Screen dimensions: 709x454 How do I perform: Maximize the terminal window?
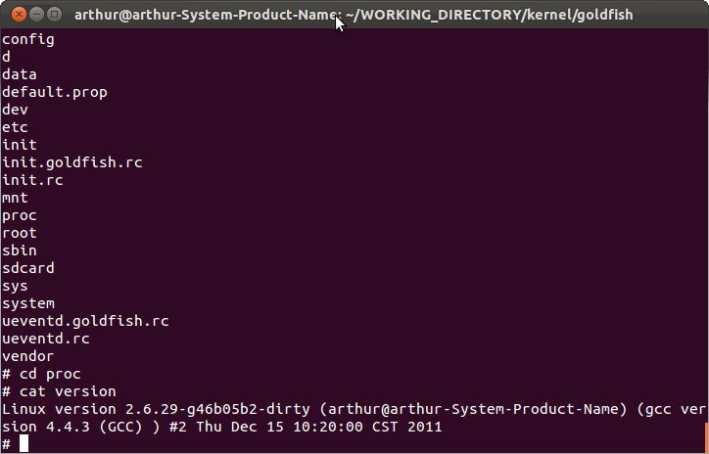click(54, 15)
